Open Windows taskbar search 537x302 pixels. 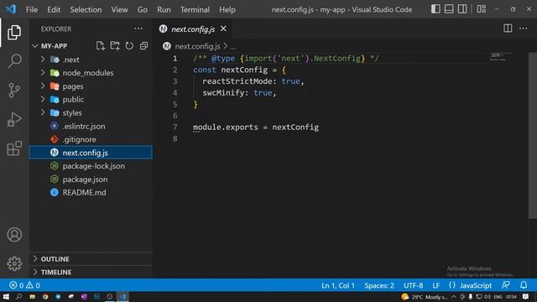(18, 297)
